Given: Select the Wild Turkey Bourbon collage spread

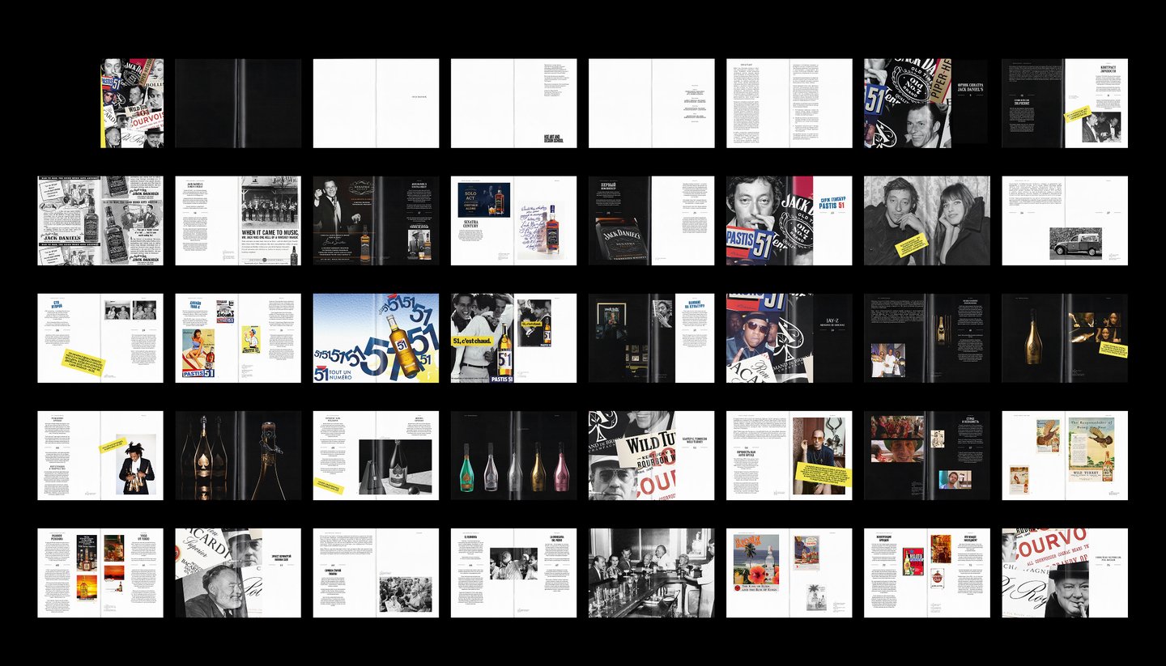Looking at the screenshot, I should coord(652,456).
